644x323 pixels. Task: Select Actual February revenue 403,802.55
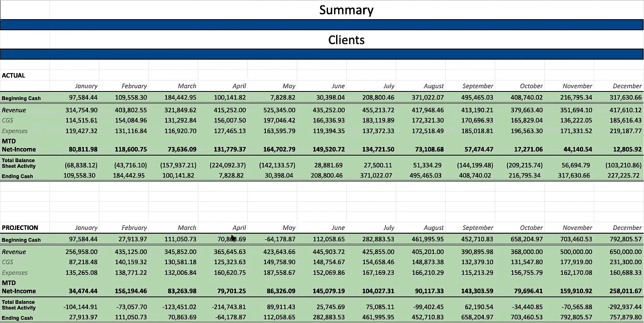pyautogui.click(x=131, y=110)
